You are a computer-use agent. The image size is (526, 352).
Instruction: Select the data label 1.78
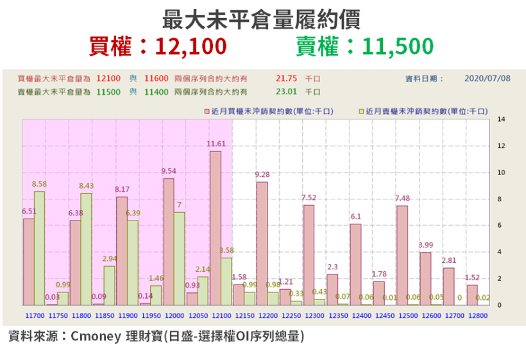(379, 274)
